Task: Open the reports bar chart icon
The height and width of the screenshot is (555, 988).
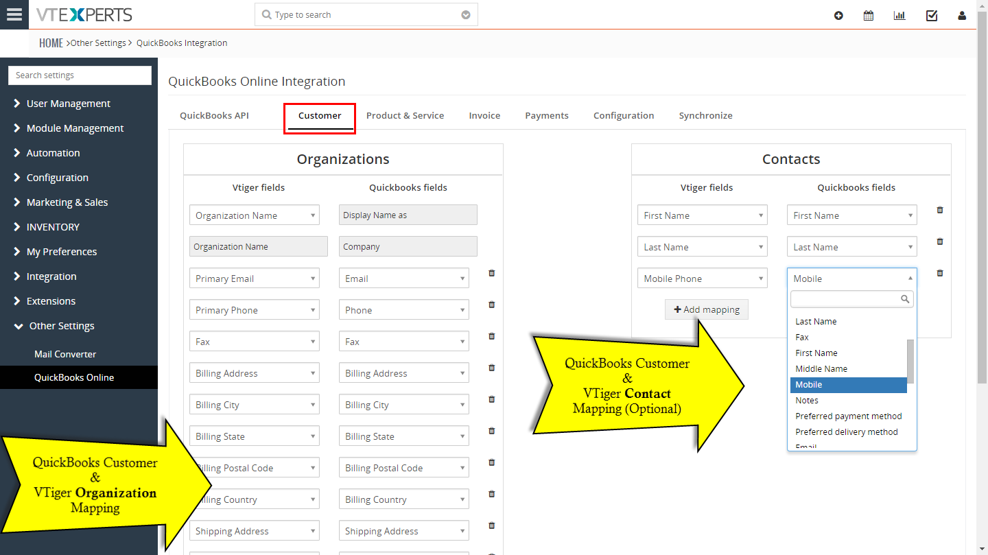Action: click(899, 15)
